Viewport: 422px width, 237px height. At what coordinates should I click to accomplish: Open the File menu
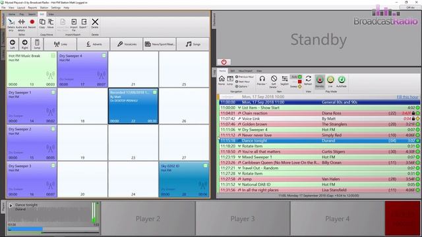point(3,7)
